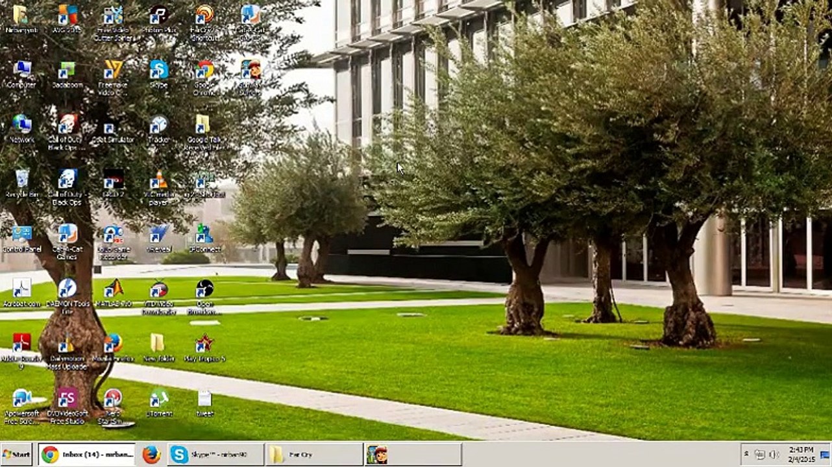Launch Apowersoft Free Screen Recorder shortcut
This screenshot has height=467, width=832.
pyautogui.click(x=21, y=407)
